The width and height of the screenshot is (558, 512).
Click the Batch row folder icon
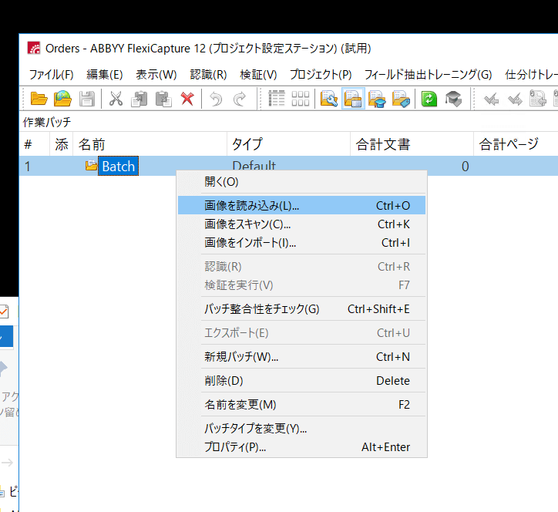91,166
